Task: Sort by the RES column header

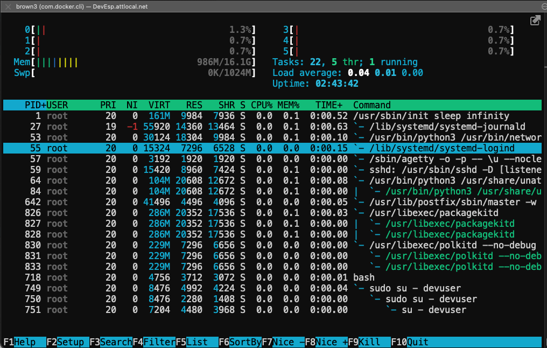Action: pyautogui.click(x=194, y=105)
